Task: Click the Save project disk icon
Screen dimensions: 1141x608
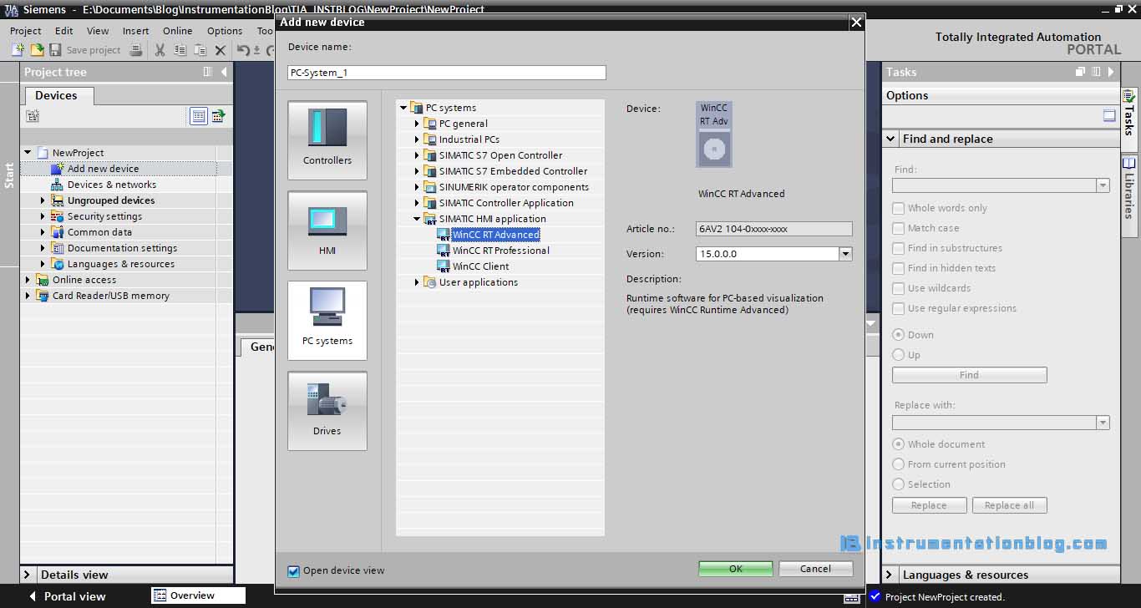Action: pyautogui.click(x=56, y=50)
